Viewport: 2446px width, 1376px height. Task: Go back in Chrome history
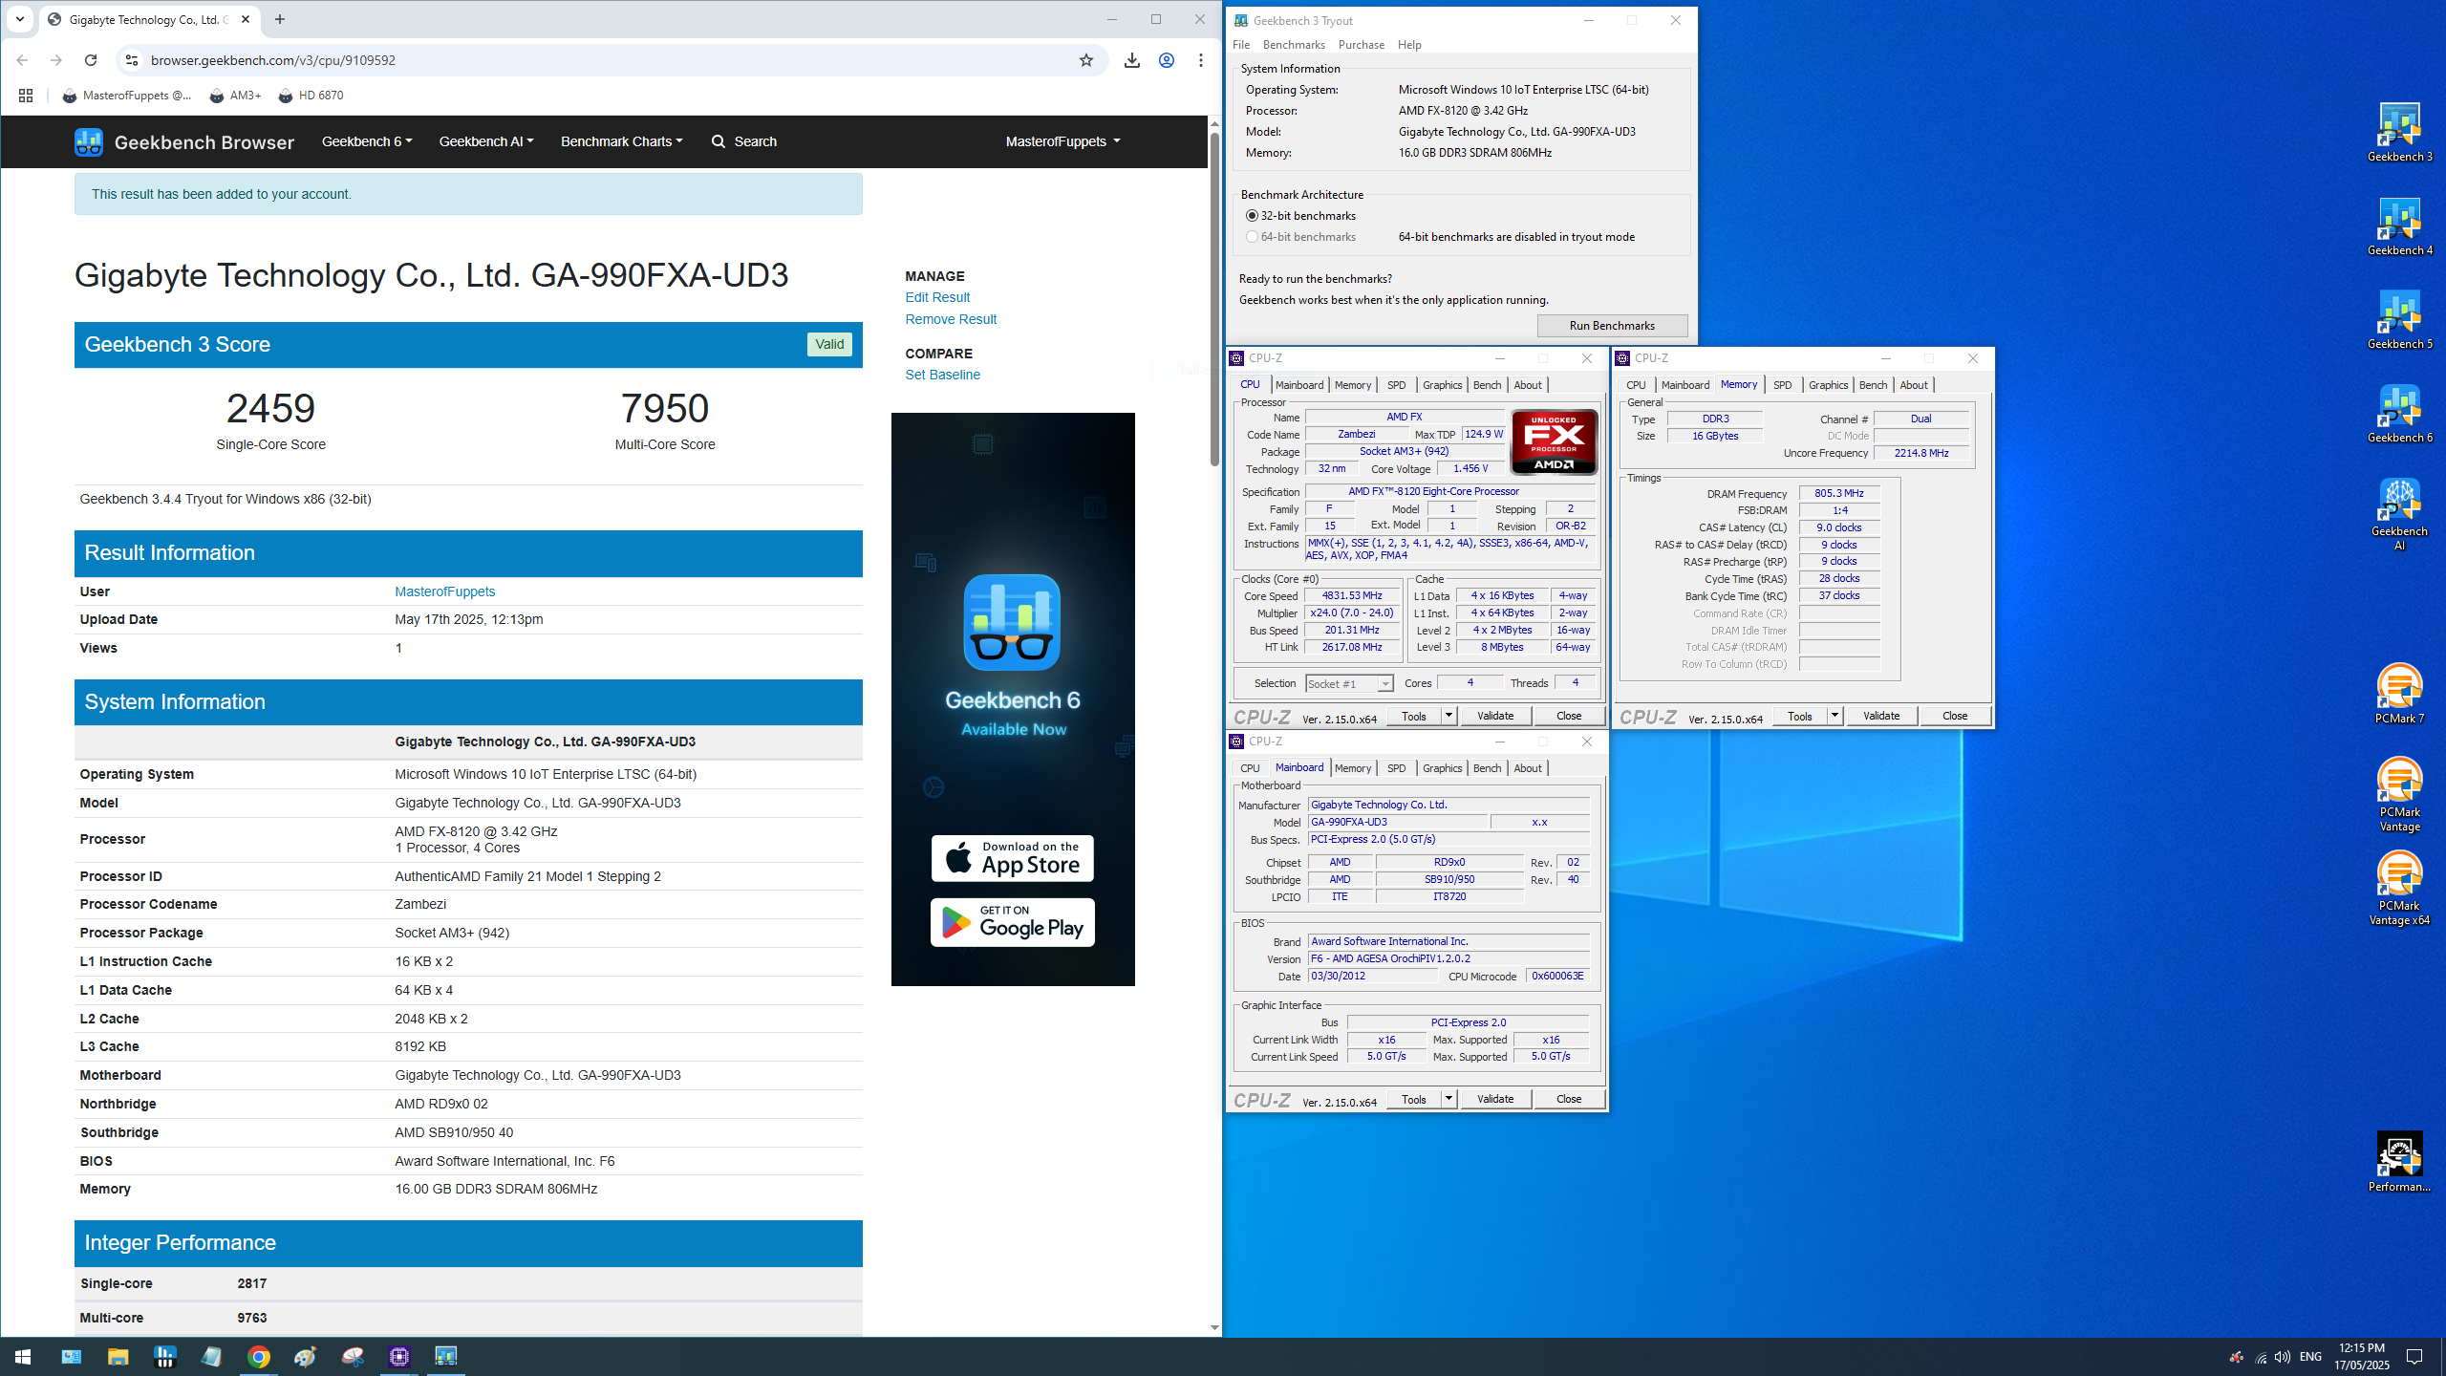click(x=22, y=60)
